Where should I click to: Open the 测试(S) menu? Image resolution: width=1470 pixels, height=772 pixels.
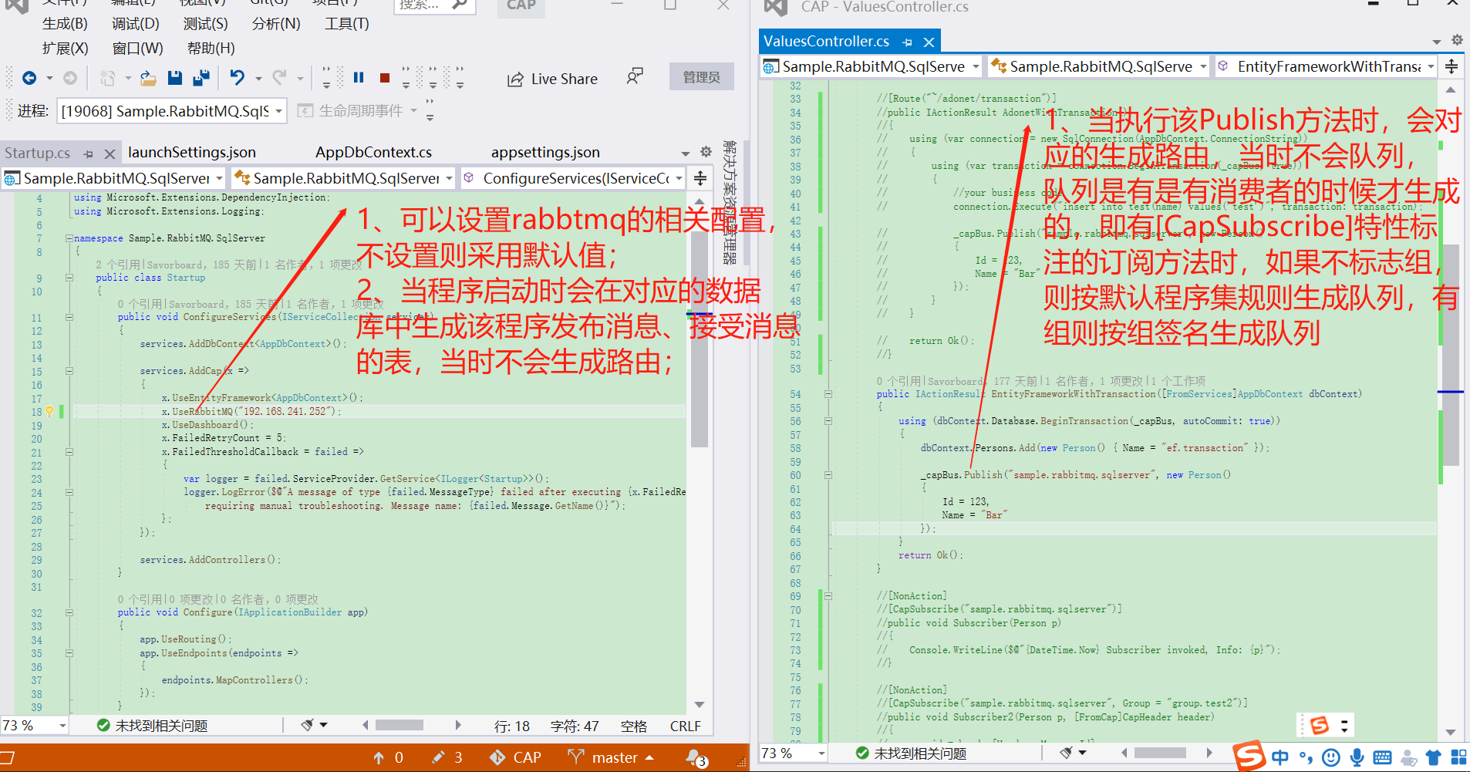(205, 24)
